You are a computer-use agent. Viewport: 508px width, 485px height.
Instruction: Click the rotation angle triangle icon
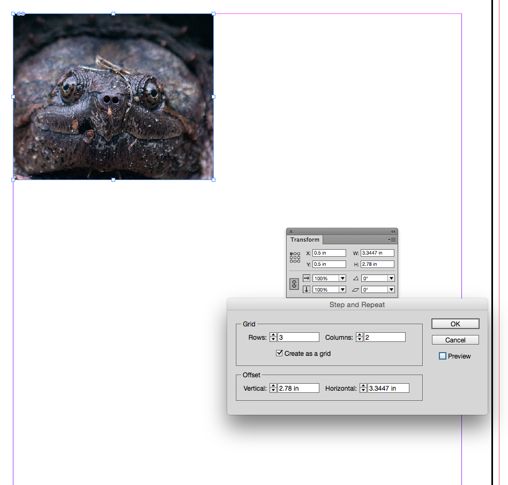[x=356, y=278]
